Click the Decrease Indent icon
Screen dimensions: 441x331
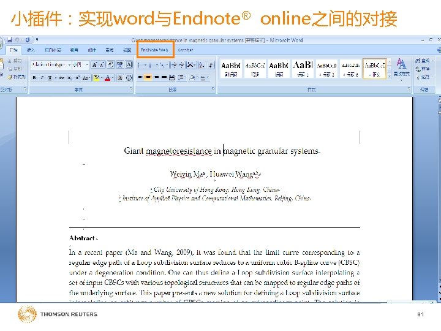point(174,66)
